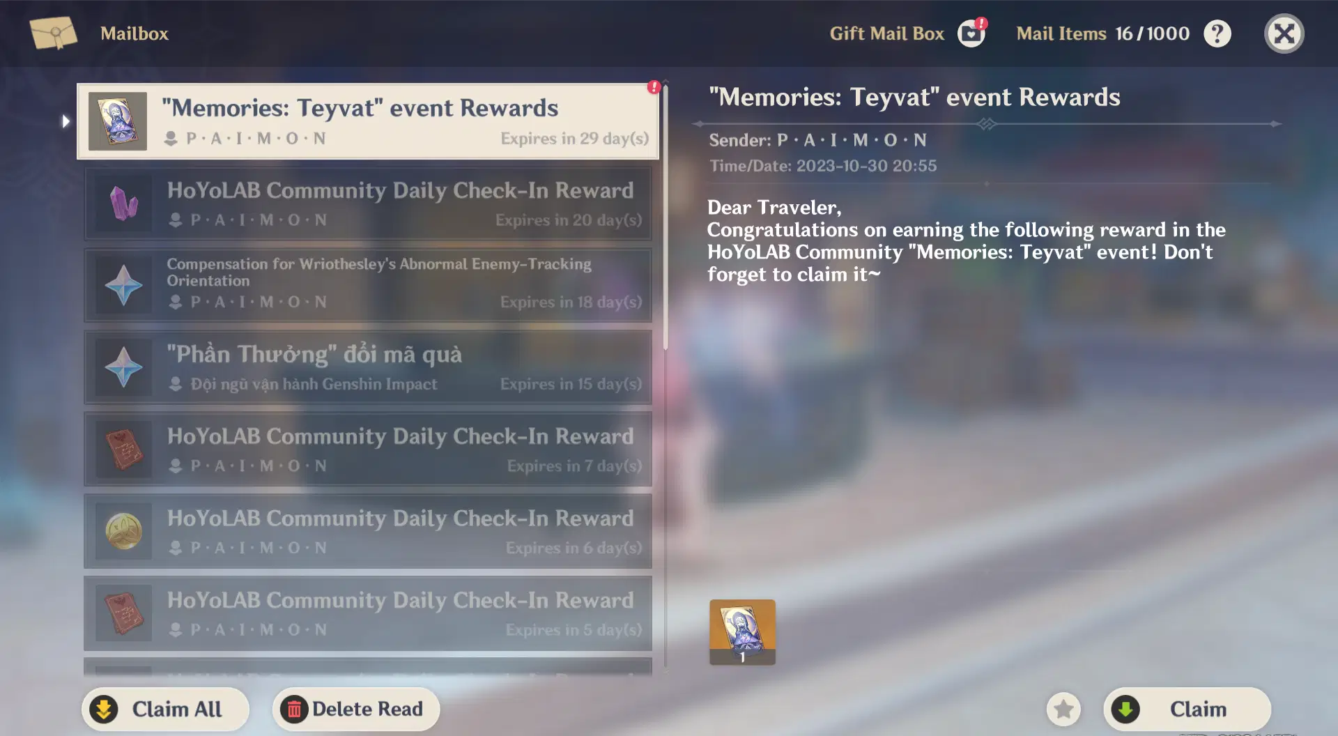The height and width of the screenshot is (736, 1338).
Task: Select the "Phần Thưởng" đổi mã quà mail
Action: pos(367,367)
